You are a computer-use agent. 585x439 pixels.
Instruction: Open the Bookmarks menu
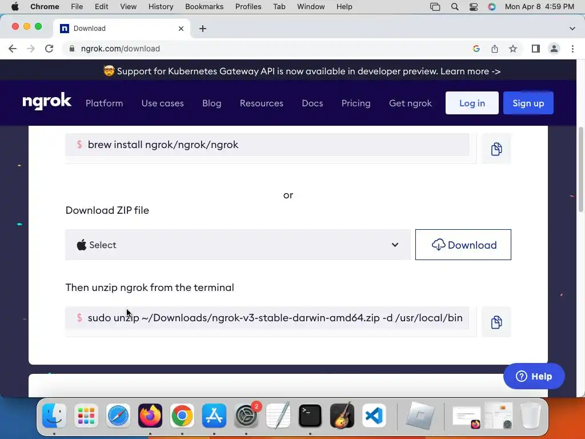[x=204, y=7]
